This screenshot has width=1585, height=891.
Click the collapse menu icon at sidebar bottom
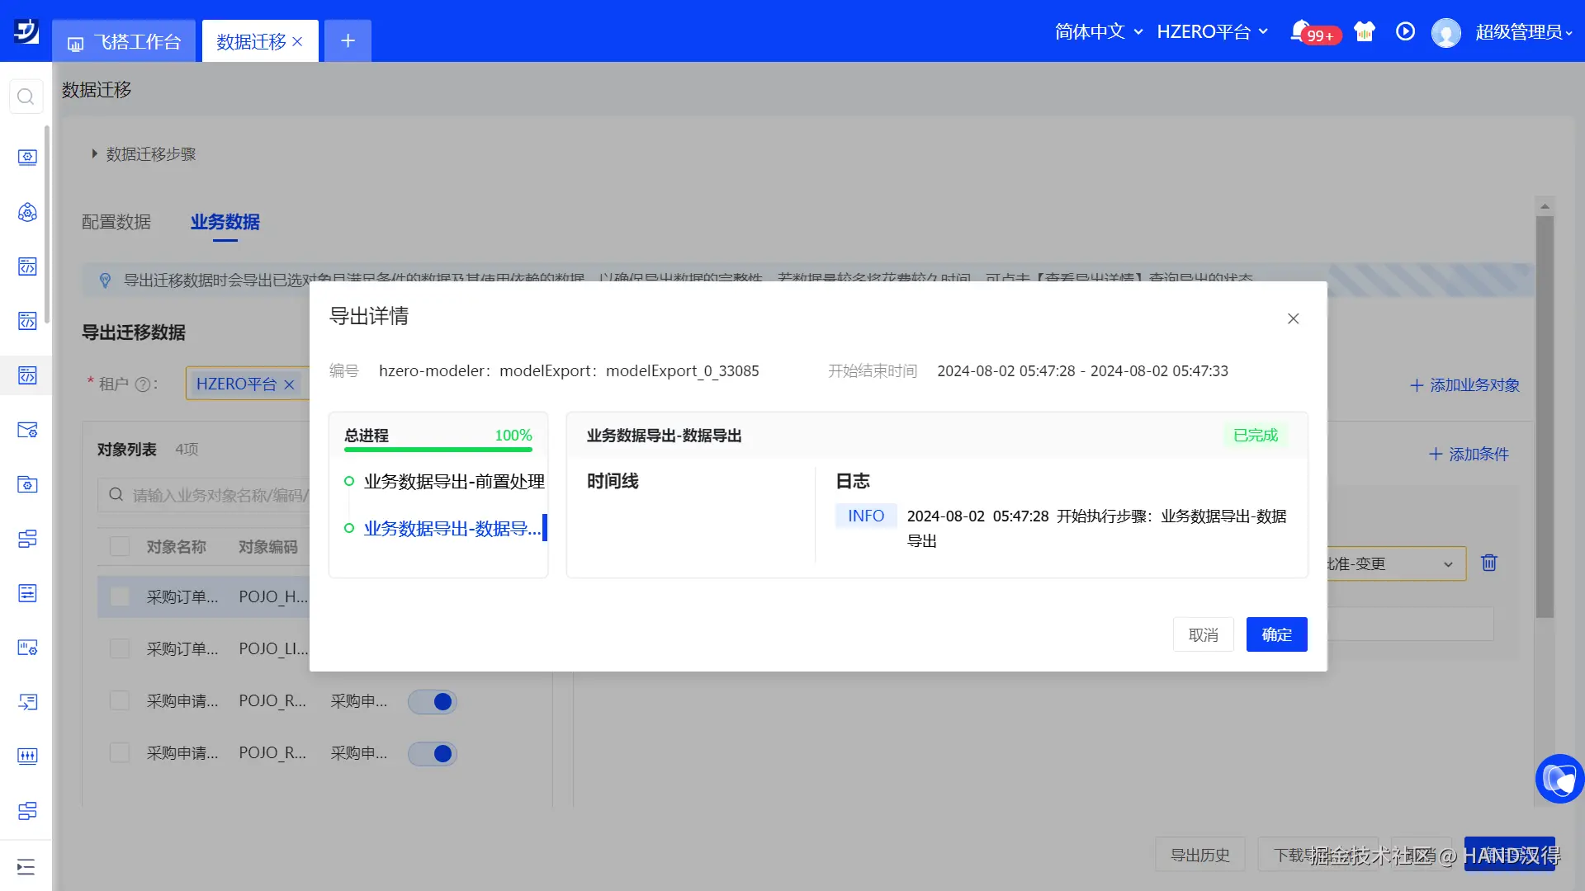pyautogui.click(x=26, y=866)
